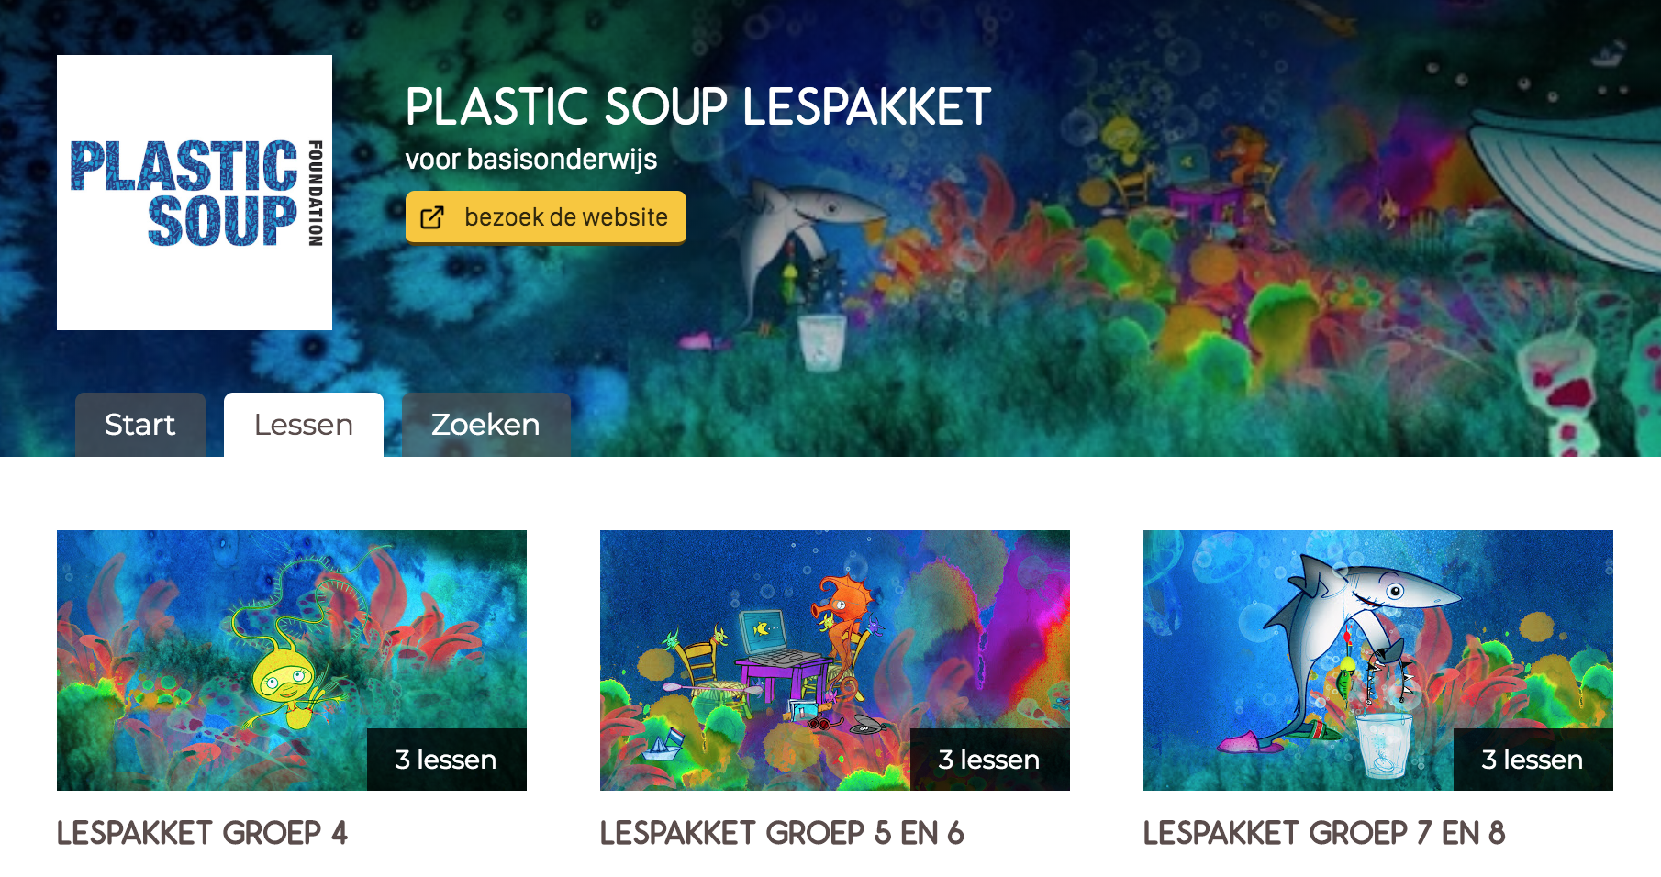Visit the website via 'bezoek de website'
The height and width of the screenshot is (877, 1661).
tap(546, 217)
